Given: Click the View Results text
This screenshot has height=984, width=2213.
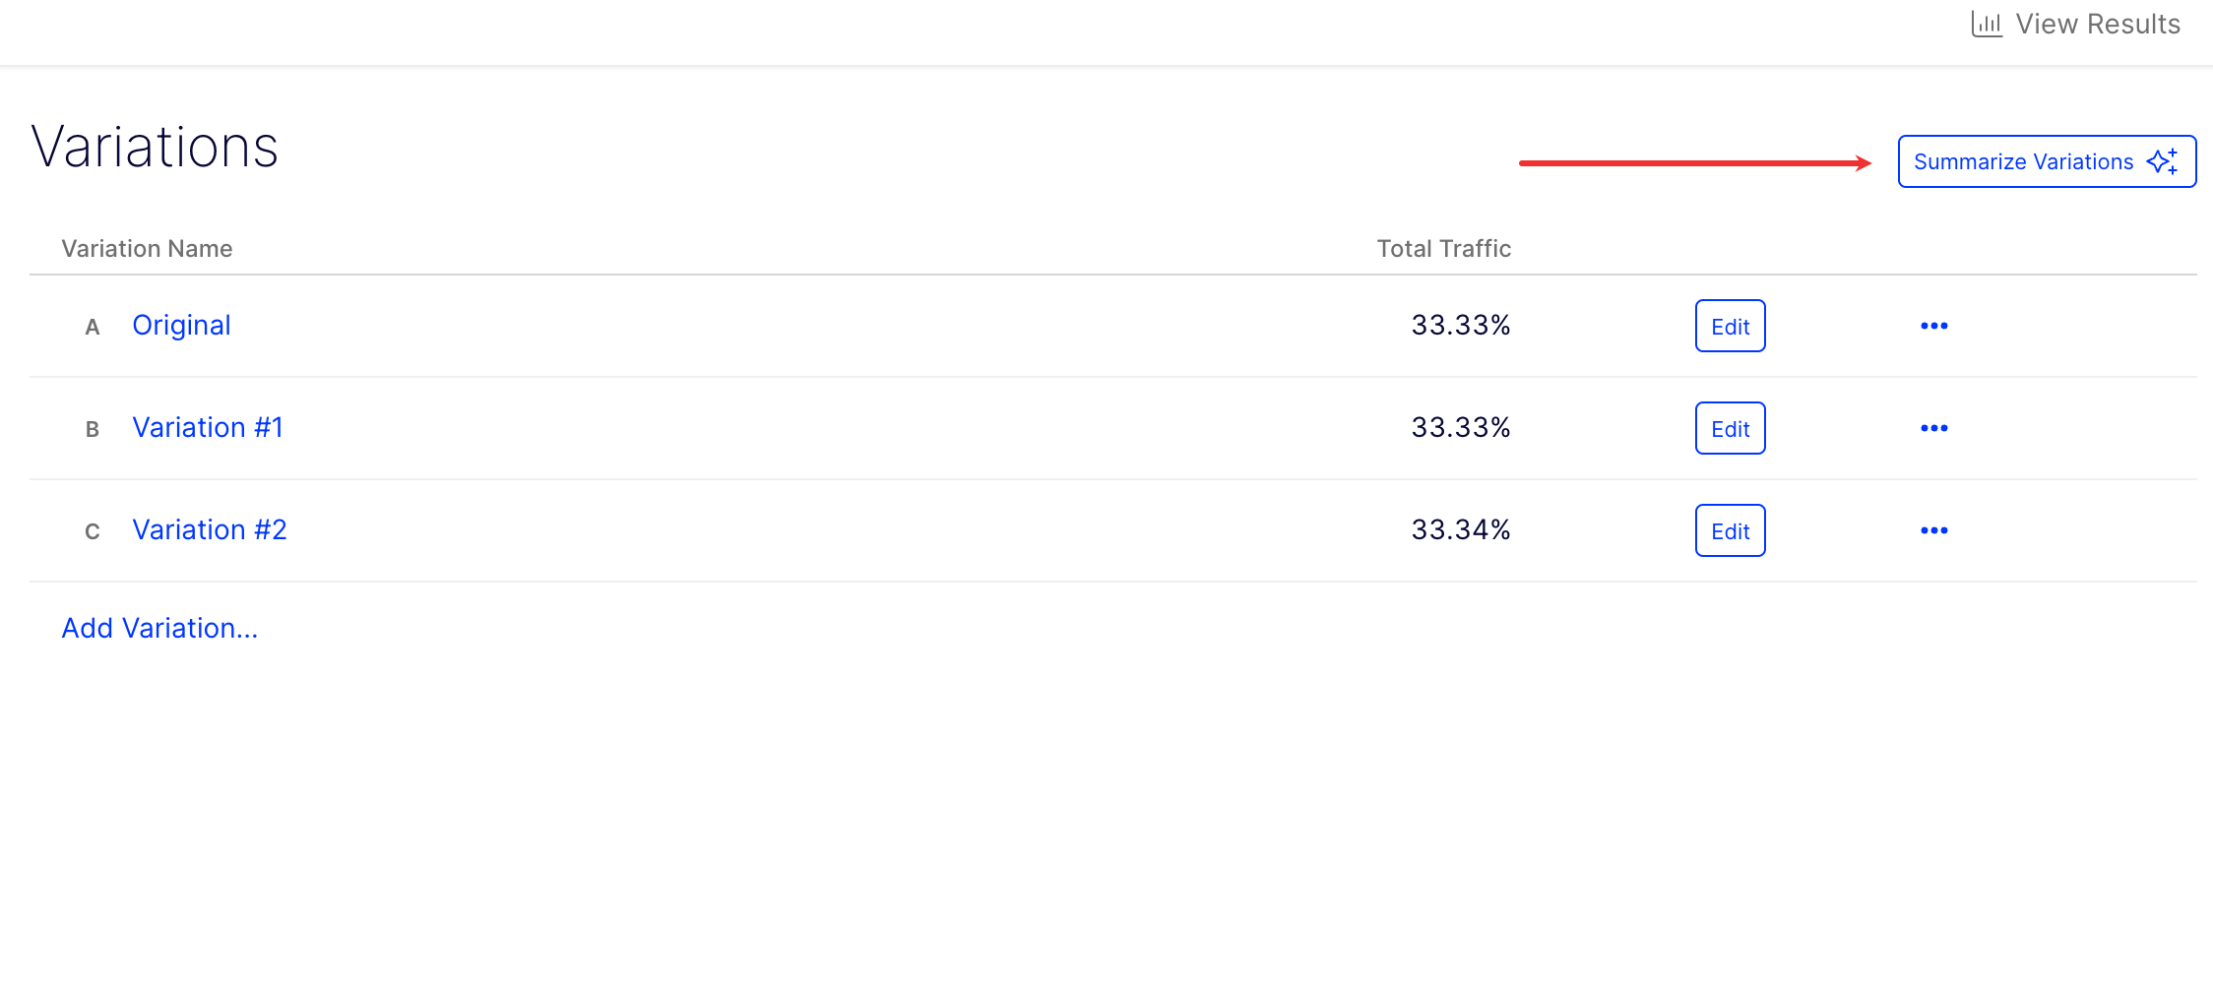Looking at the screenshot, I should [x=2098, y=25].
